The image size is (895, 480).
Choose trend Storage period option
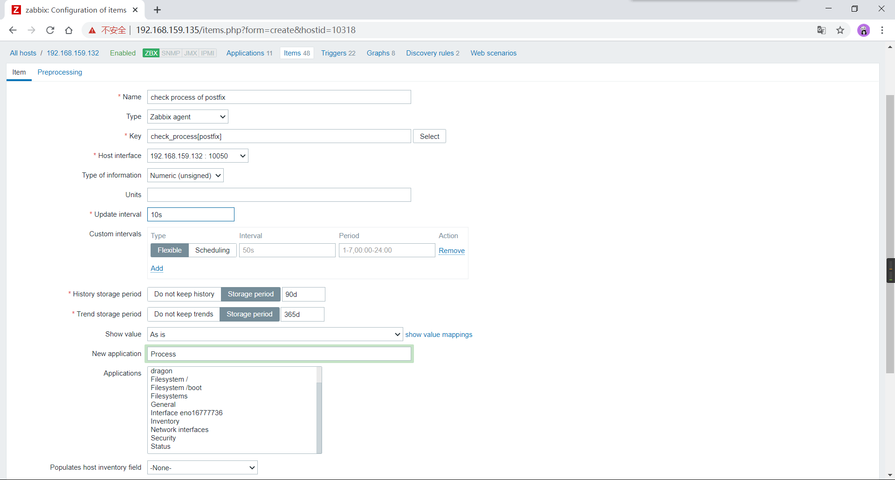[249, 314]
